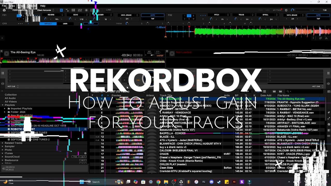The height and width of the screenshot is (186, 331).
Task: Select track CHAOS by NVRT
Action: coord(207,154)
